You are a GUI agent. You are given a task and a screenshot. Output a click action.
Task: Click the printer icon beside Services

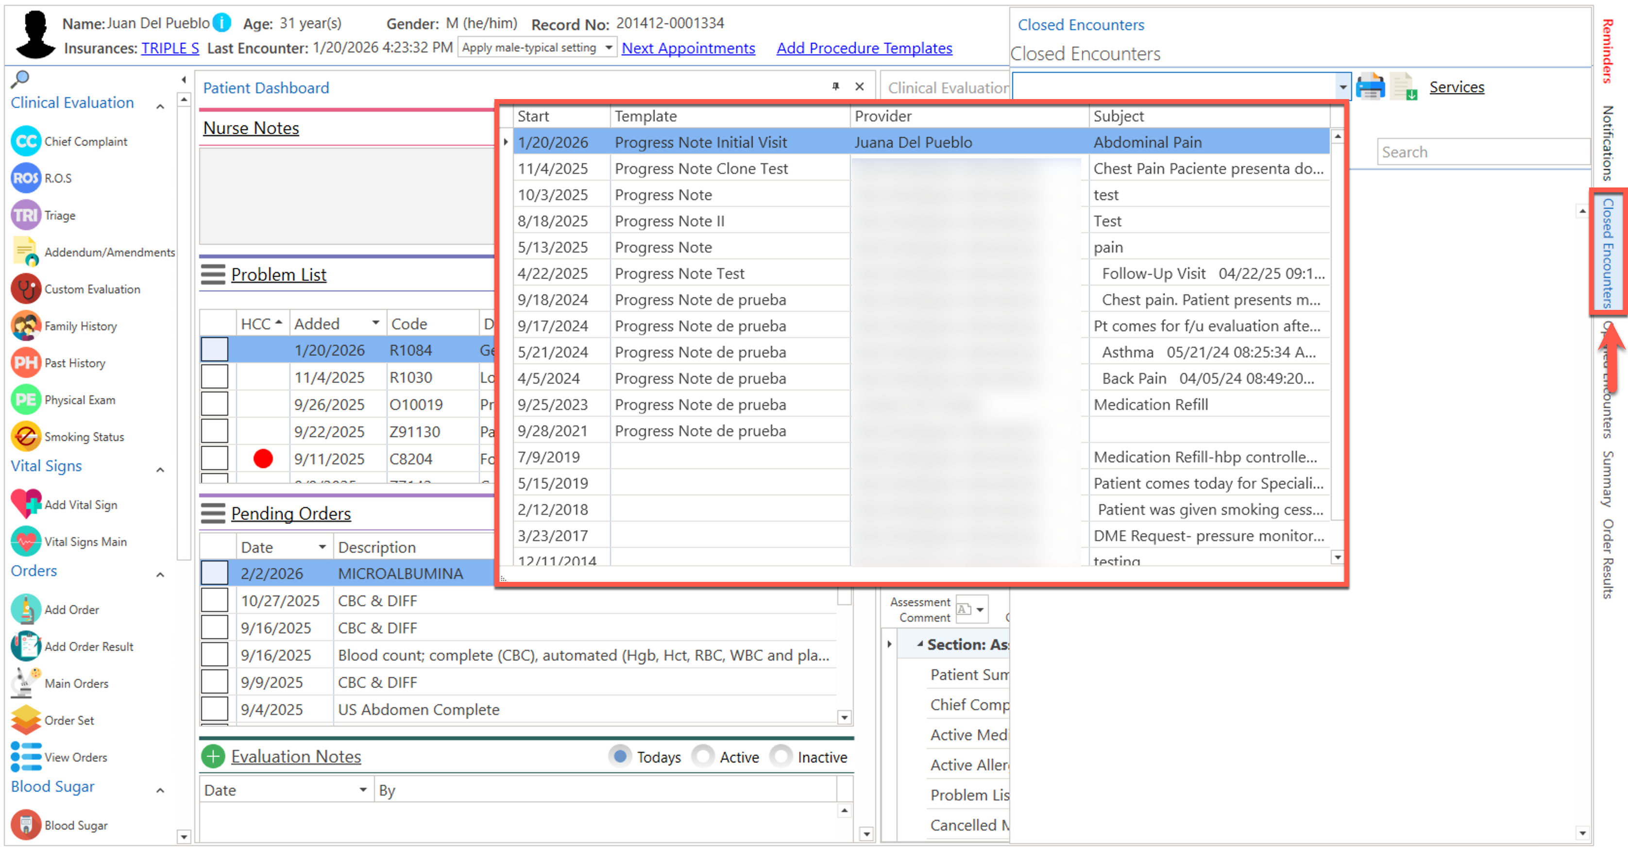(x=1370, y=86)
